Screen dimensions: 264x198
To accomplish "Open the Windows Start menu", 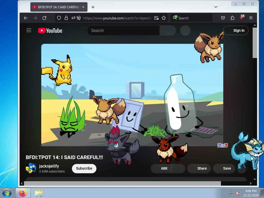I will click(7, 193).
